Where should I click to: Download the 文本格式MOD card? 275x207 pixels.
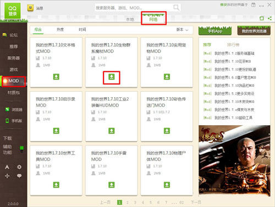(56, 77)
